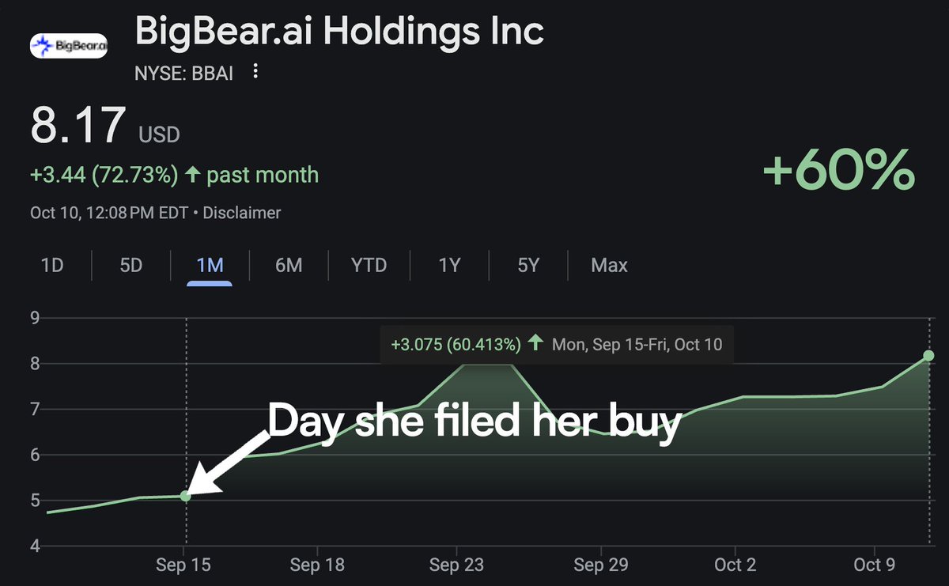Show the 1Y price history
This screenshot has height=586, width=949.
pyautogui.click(x=449, y=265)
